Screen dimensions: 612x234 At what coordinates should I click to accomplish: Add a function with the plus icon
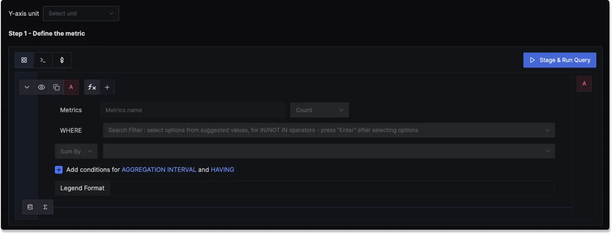107,87
